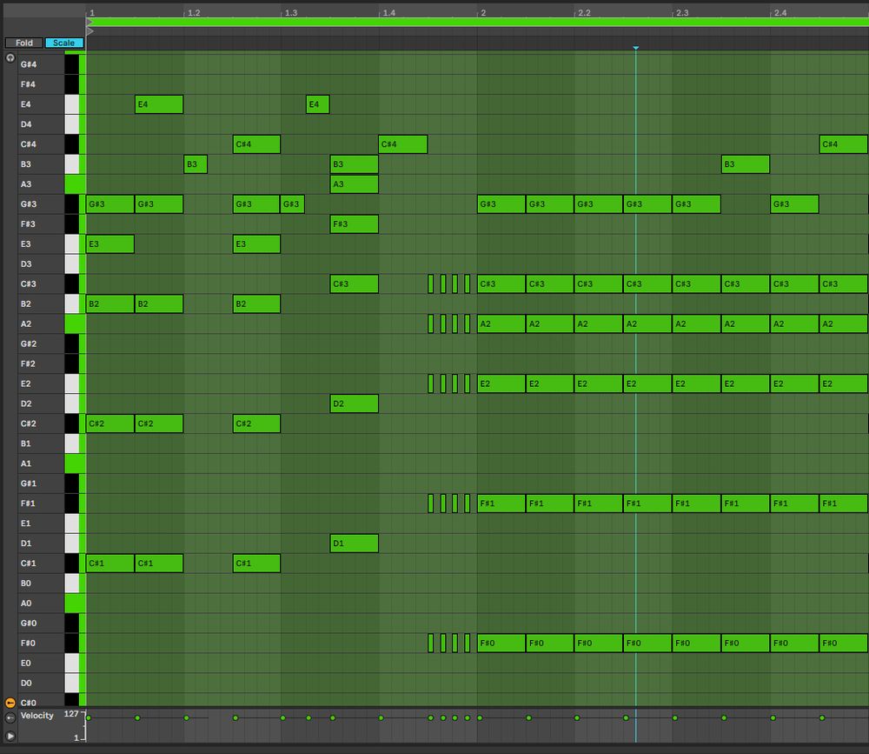The width and height of the screenshot is (869, 754).
Task: Click the orange circular icon beside C#0
Action: tap(10, 703)
